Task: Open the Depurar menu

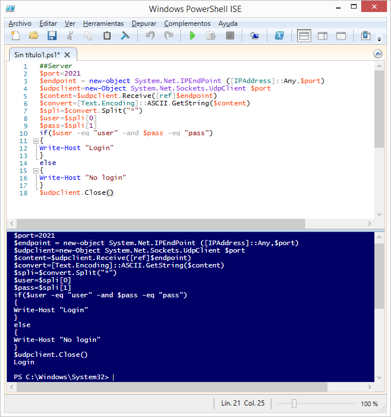Action: pyautogui.click(x=144, y=23)
